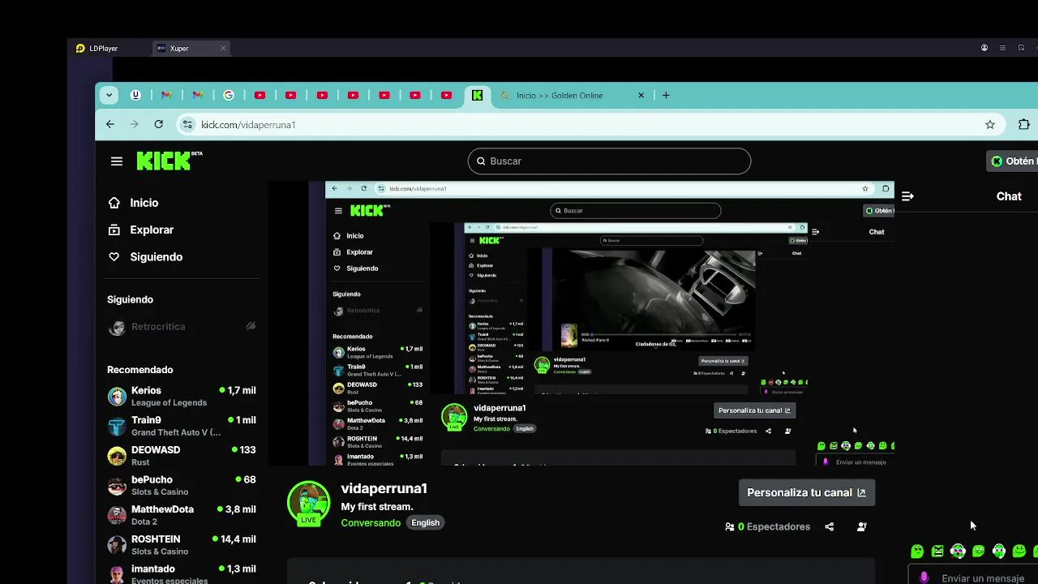Click the live stream video preview

pos(581,323)
